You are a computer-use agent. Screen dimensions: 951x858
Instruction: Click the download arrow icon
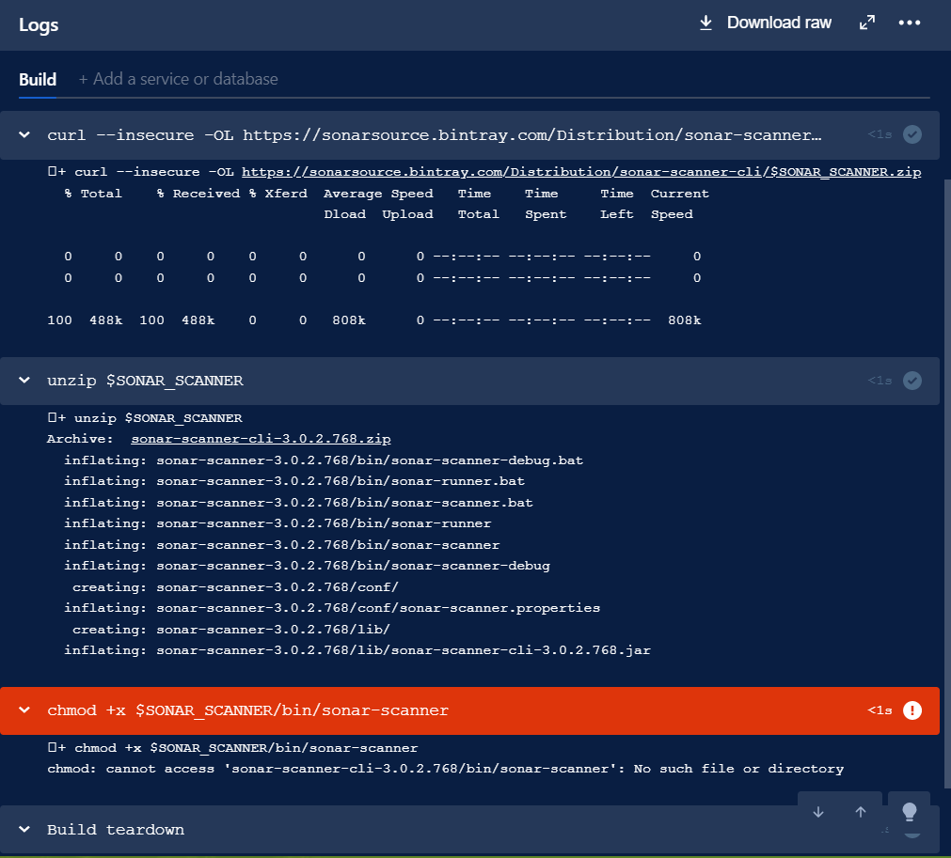pyautogui.click(x=705, y=23)
